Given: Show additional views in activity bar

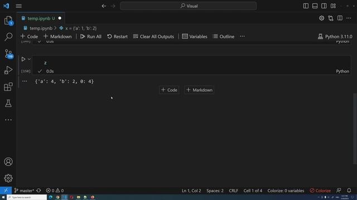Looking at the screenshot, I should [x=8, y=120].
